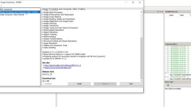Select Scilab Computer Vision Module entry
Viewport: 191px width, 107px height.
pos(12,15)
